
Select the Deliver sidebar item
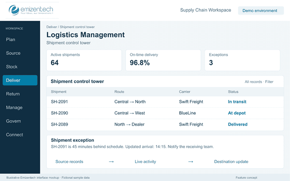[20, 80]
